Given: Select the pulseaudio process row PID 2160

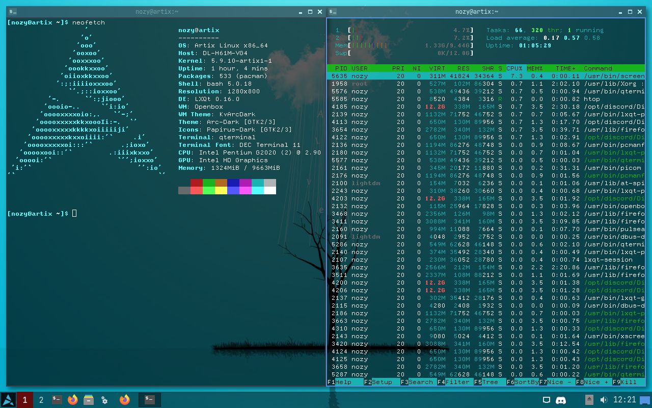Looking at the screenshot, I should 486,229.
